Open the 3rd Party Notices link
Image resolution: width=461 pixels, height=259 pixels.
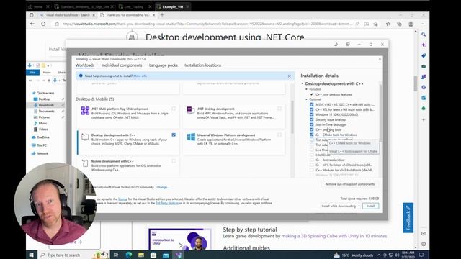coord(167,203)
